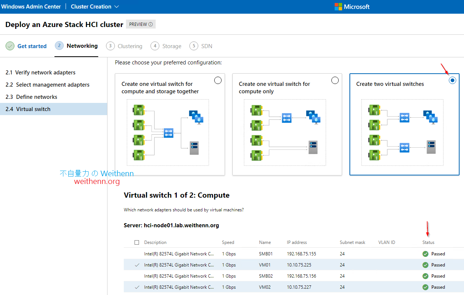Go to 2.1 Verify network adapters
464x295 pixels.
pos(41,72)
